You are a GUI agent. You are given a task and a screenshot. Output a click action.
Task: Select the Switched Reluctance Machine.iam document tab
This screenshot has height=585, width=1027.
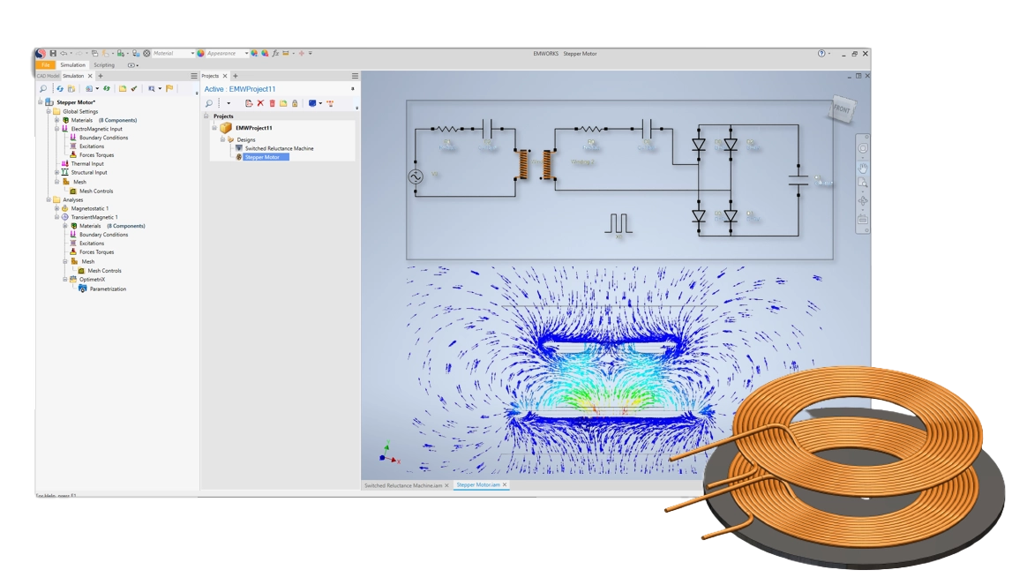point(403,485)
